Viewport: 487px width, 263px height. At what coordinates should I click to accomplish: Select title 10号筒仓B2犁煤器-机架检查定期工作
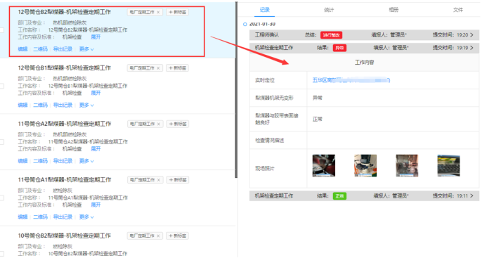click(64, 236)
